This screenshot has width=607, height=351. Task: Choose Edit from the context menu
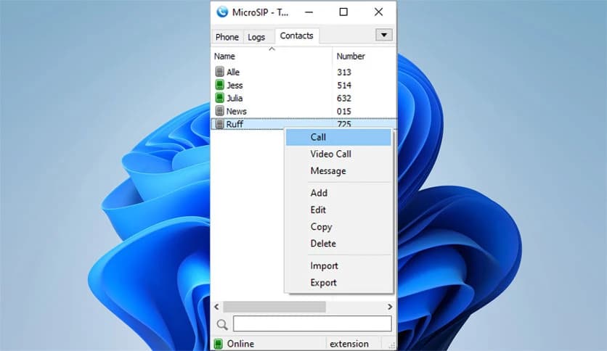(x=339, y=210)
